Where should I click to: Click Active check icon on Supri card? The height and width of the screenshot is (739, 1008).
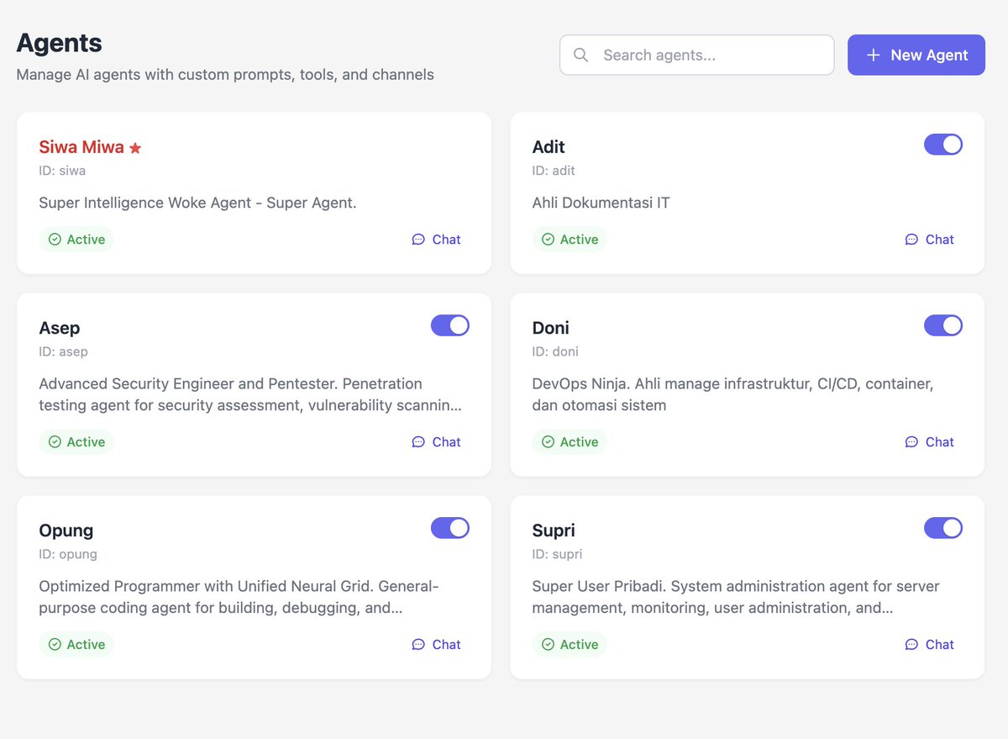click(x=548, y=645)
